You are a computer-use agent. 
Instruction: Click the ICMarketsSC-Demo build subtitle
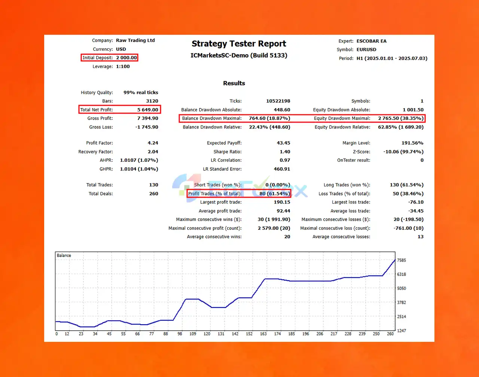(239, 55)
